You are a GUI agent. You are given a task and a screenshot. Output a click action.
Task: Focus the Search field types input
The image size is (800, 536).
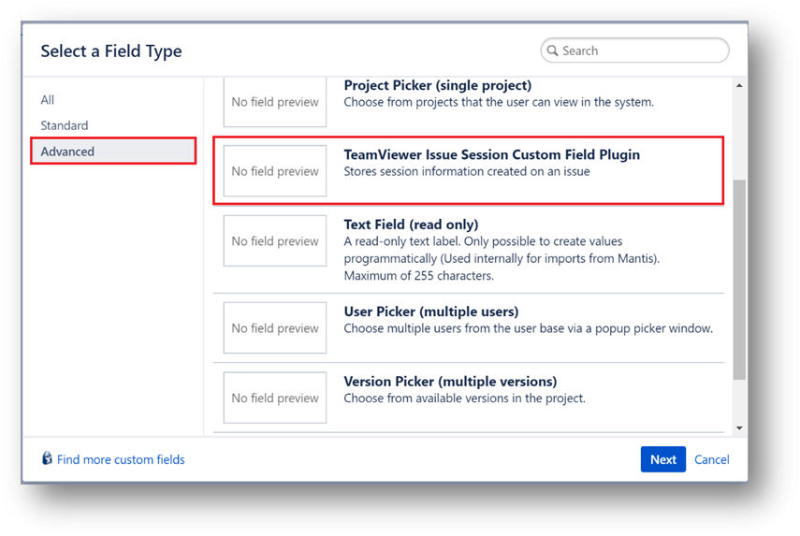pos(634,51)
